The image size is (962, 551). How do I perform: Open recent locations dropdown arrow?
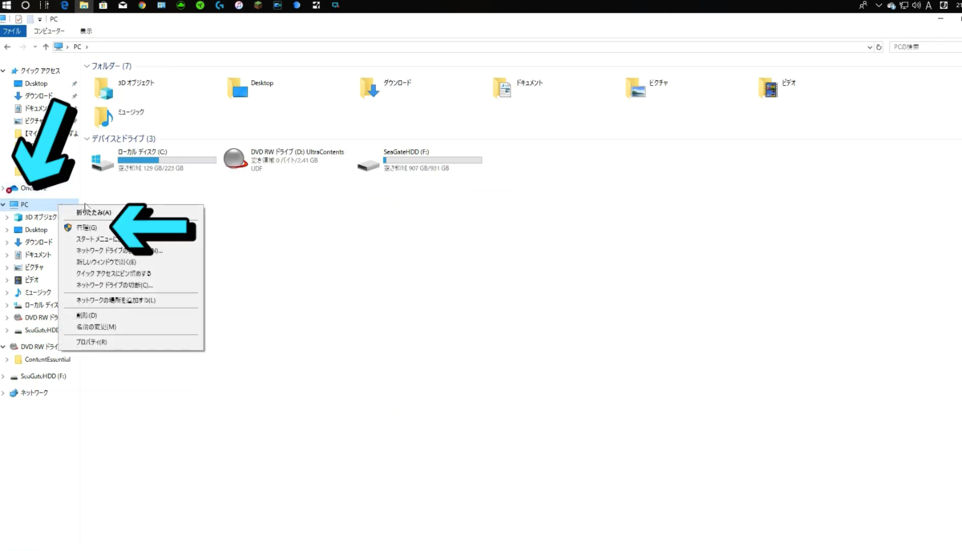tap(35, 47)
